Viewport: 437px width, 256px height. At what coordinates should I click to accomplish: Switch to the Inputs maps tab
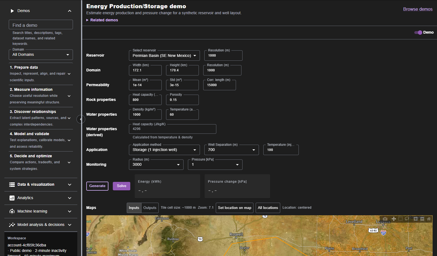[134, 208]
